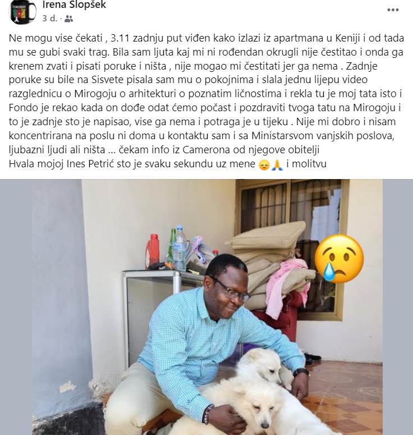Click the mug profile picture avatar
The height and width of the screenshot is (435, 413).
coord(24,12)
